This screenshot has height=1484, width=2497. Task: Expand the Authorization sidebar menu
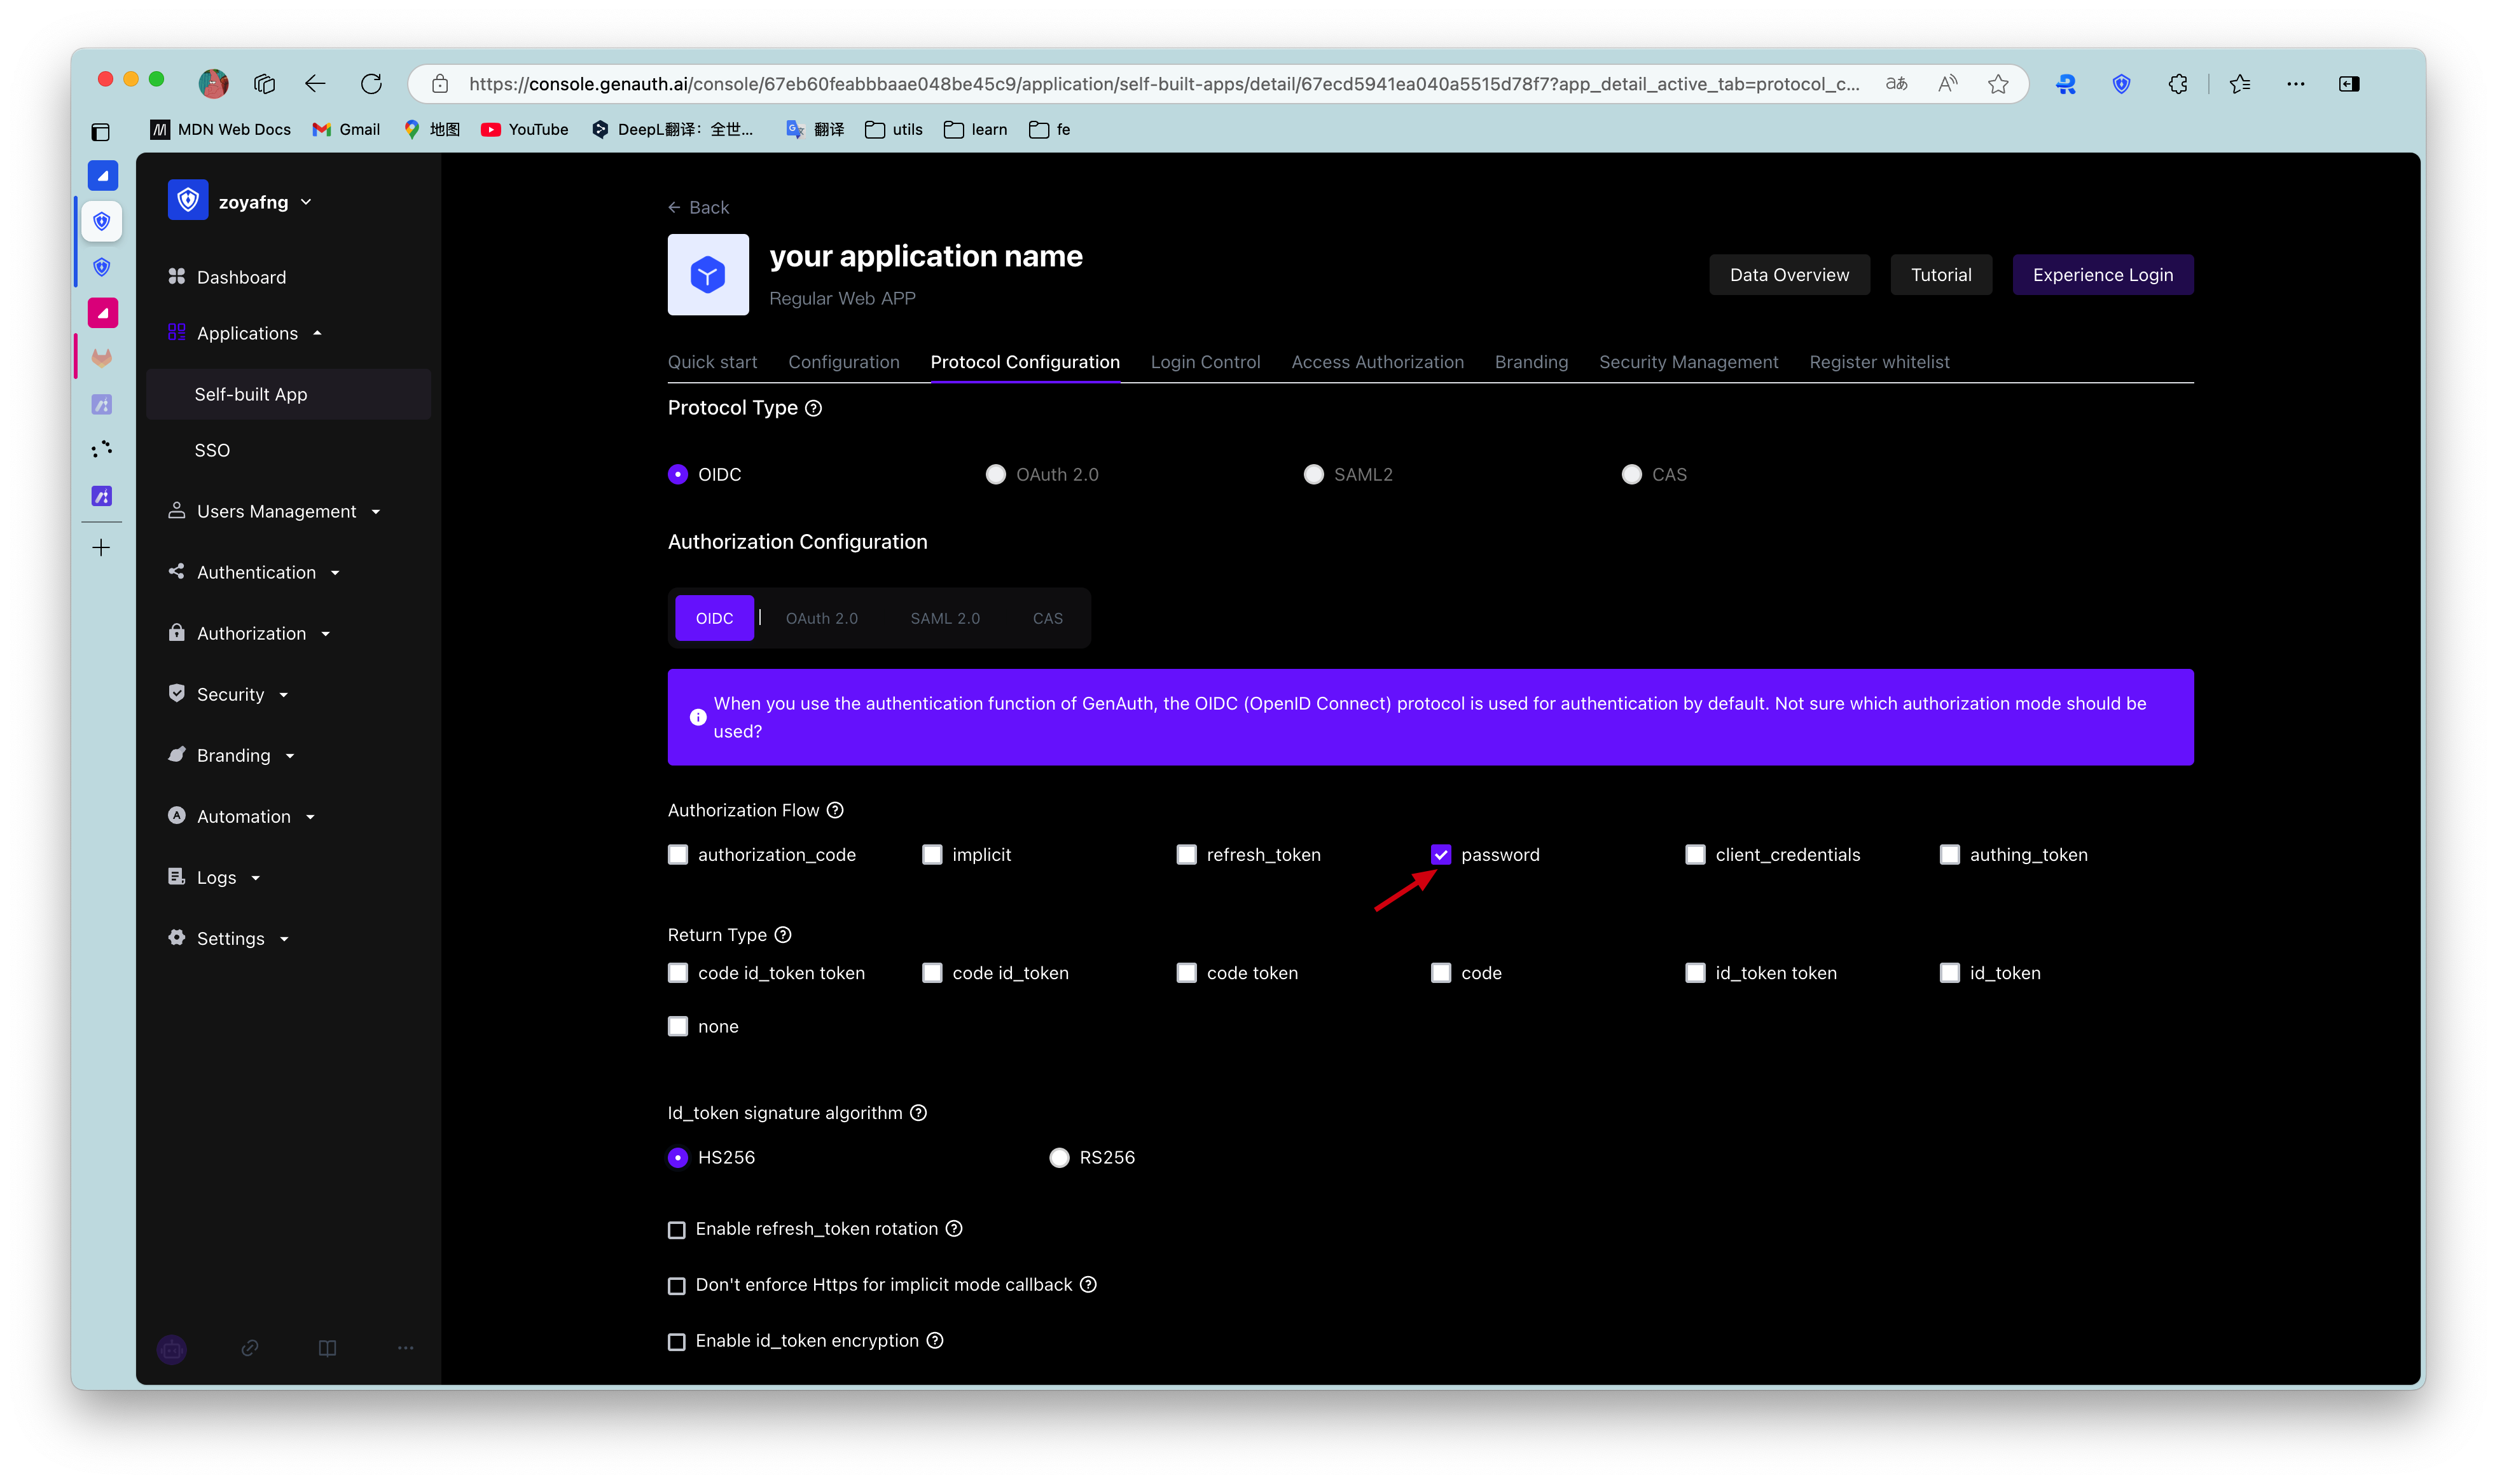(x=251, y=633)
